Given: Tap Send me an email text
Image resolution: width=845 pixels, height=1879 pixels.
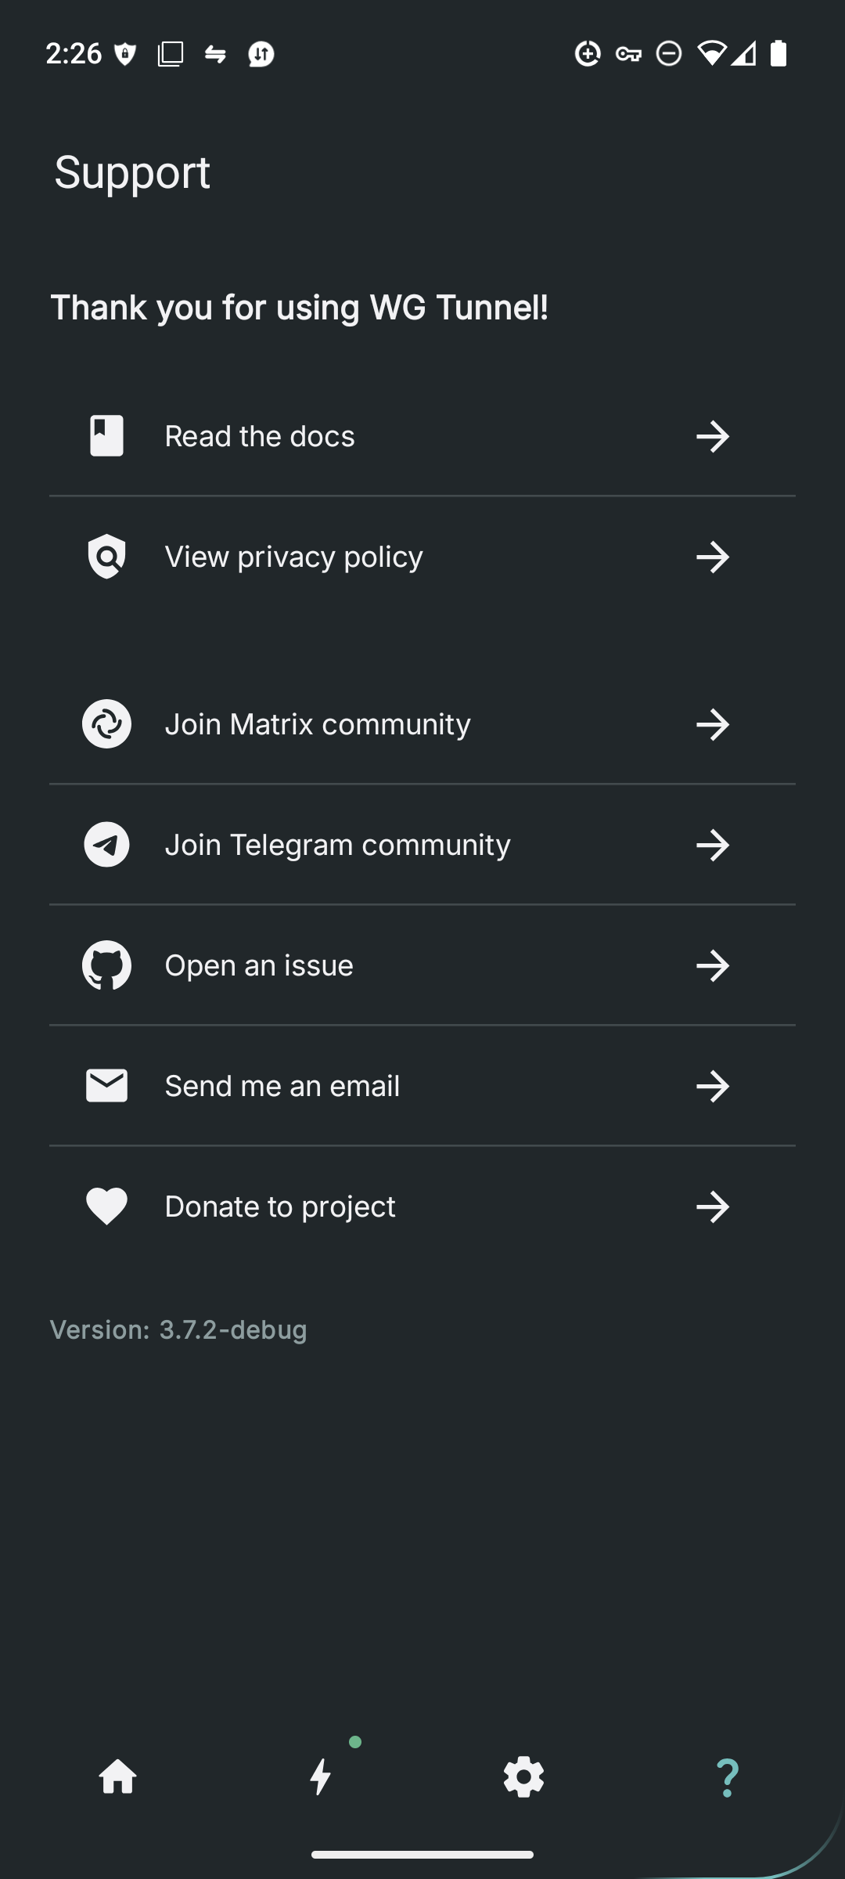Looking at the screenshot, I should (x=282, y=1086).
